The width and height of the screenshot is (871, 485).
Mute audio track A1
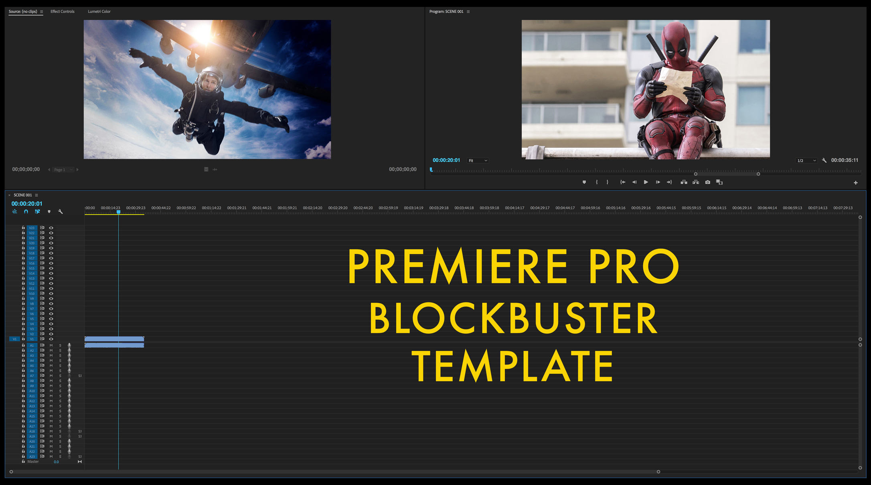click(x=51, y=345)
